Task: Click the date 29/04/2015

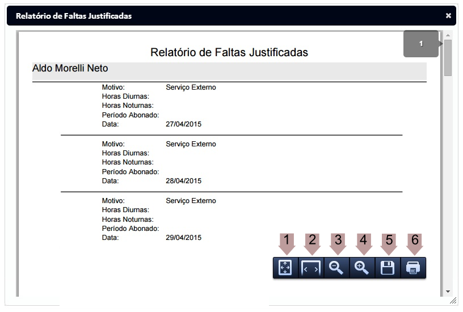Action: 184,238
